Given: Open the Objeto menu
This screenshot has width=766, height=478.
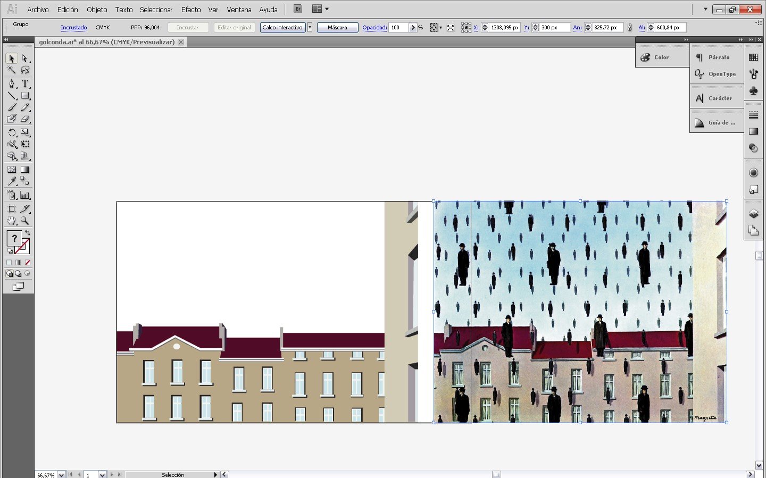Looking at the screenshot, I should [97, 10].
